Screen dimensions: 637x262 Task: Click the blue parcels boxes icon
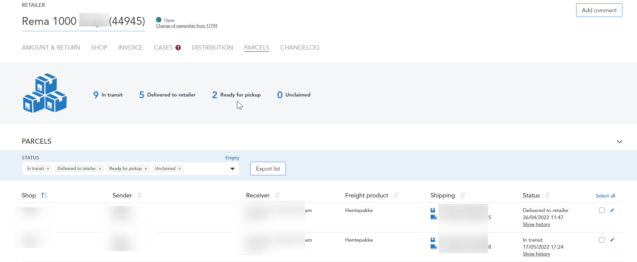tap(45, 93)
